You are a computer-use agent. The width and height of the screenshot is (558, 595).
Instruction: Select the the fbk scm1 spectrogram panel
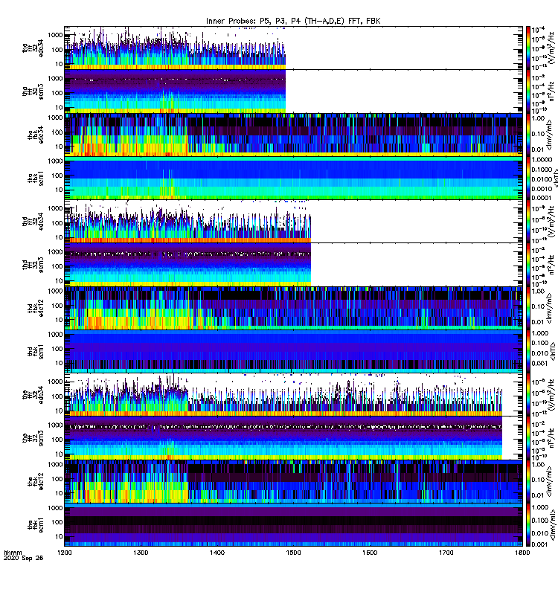pos(293,525)
